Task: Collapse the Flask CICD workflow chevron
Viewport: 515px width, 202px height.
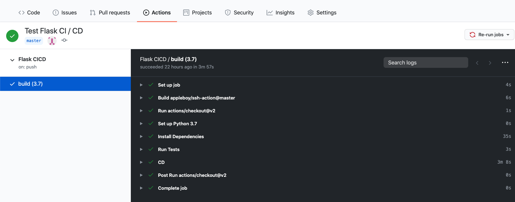Action: tap(12, 60)
